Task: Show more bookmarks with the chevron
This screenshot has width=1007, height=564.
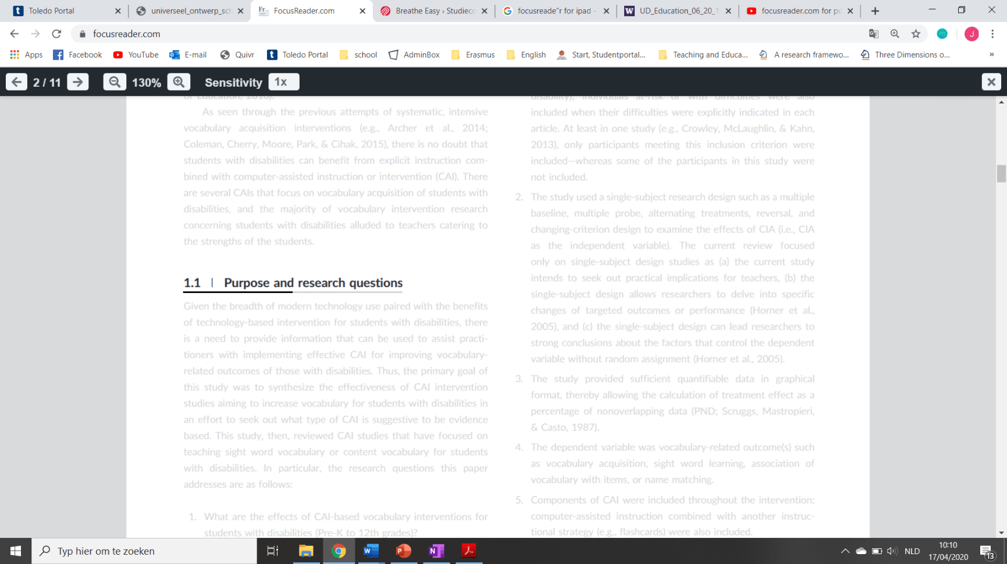Action: 991,55
